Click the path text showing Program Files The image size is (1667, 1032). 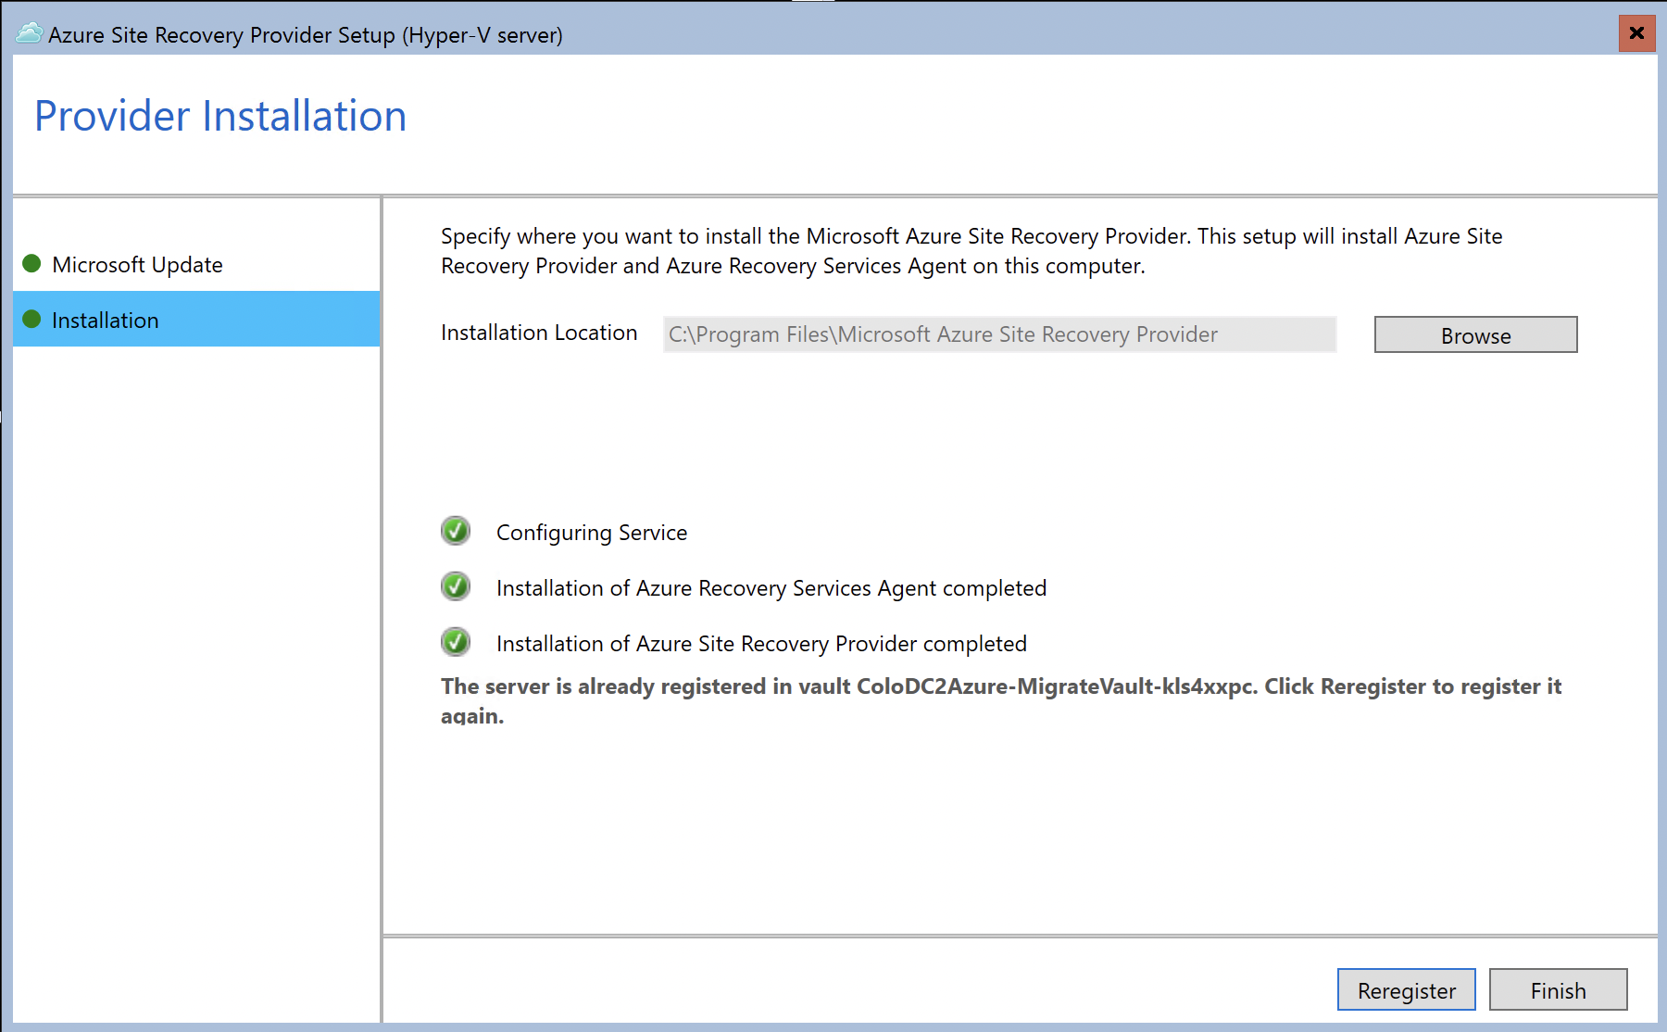click(941, 334)
